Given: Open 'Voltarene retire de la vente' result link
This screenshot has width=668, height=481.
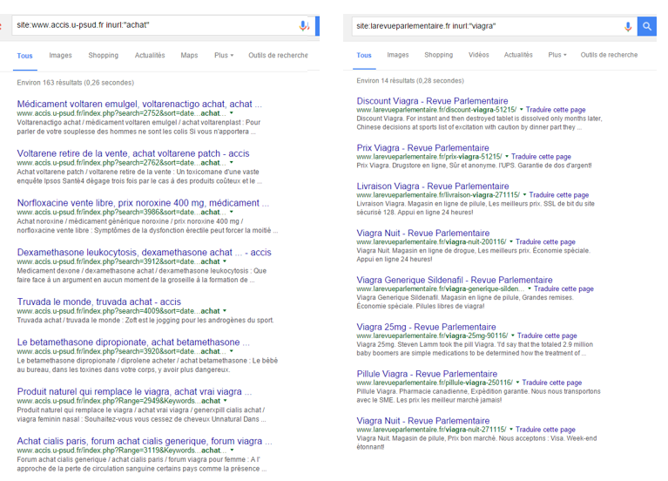Looking at the screenshot, I should [133, 153].
